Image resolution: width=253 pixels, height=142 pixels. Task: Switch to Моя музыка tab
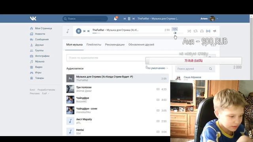74,45
